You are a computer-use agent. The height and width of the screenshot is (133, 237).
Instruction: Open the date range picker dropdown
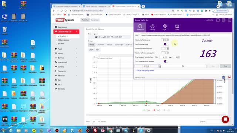(x=110, y=37)
